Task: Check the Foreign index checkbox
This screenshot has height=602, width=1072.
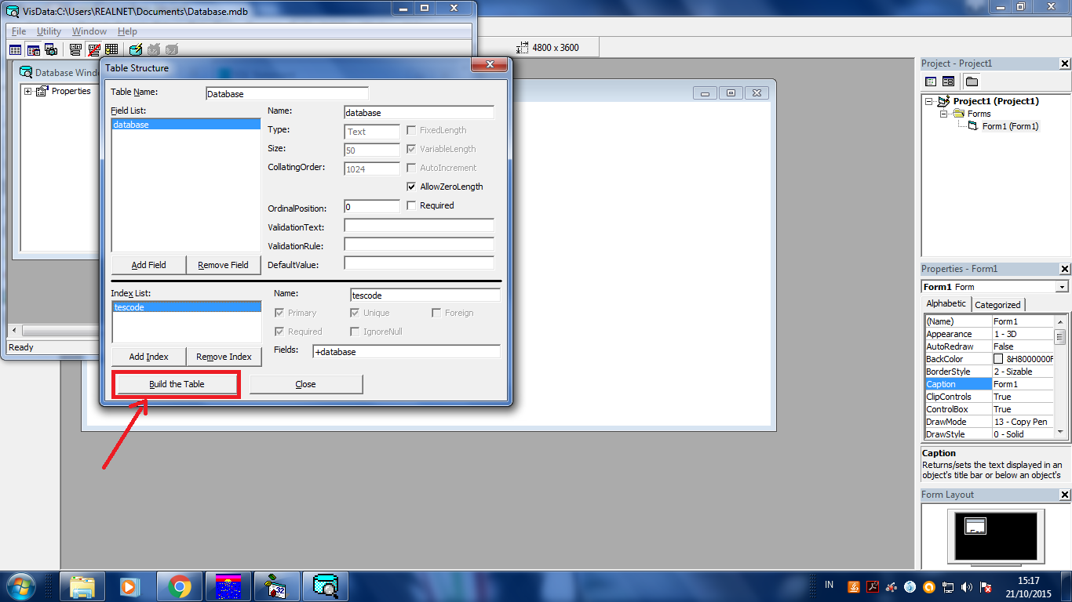Action: coord(436,313)
